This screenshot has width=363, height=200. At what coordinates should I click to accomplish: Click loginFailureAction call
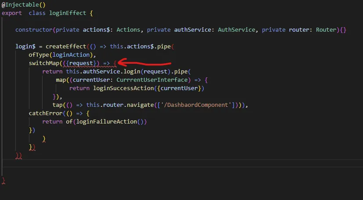pyautogui.click(x=107, y=121)
